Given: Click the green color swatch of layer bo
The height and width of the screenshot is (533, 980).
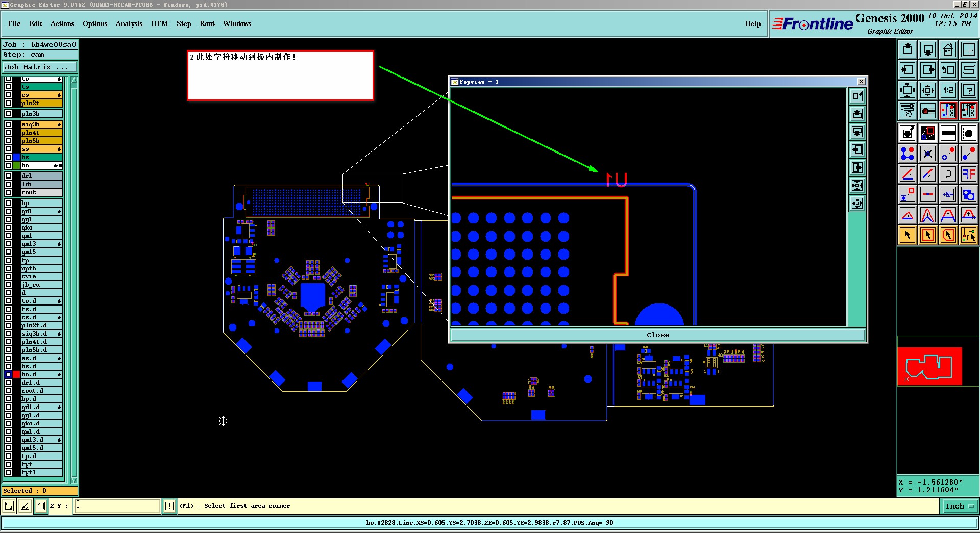Looking at the screenshot, I should [x=16, y=166].
